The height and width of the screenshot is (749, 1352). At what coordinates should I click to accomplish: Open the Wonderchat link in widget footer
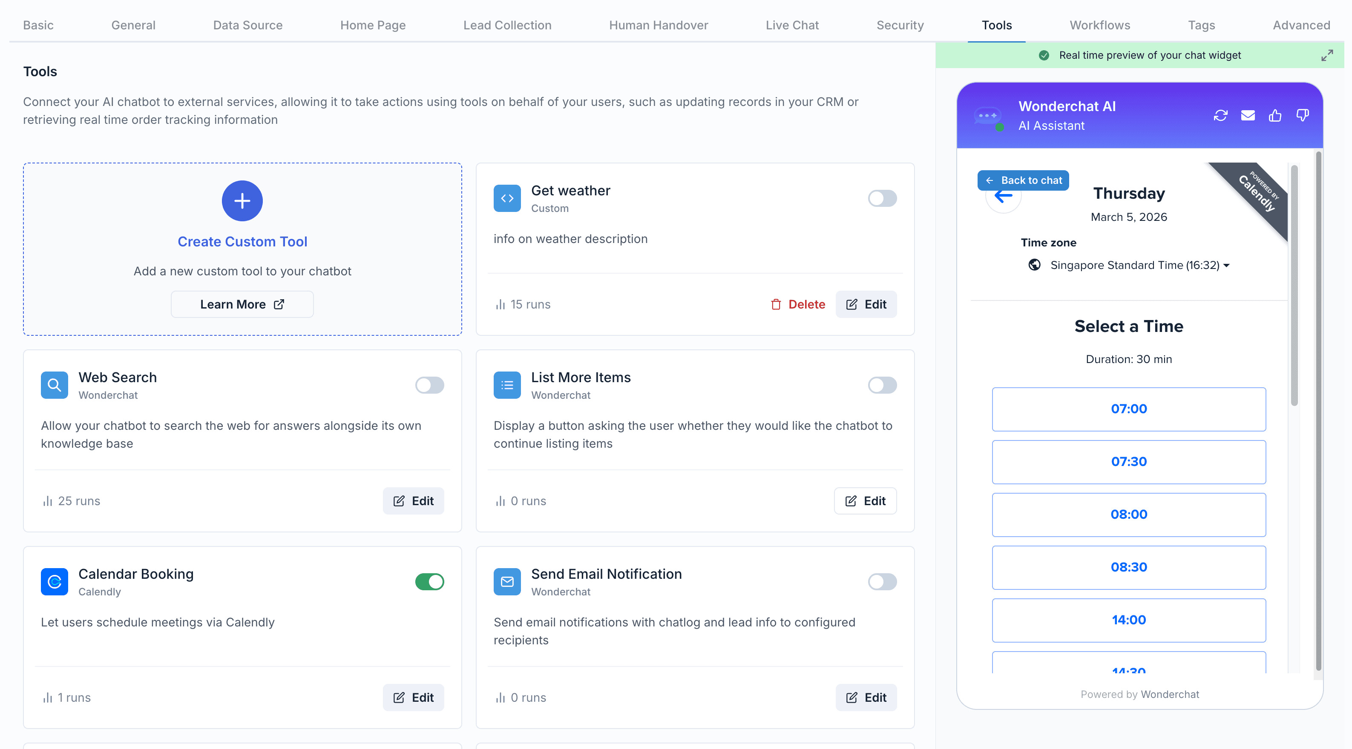[1169, 695]
